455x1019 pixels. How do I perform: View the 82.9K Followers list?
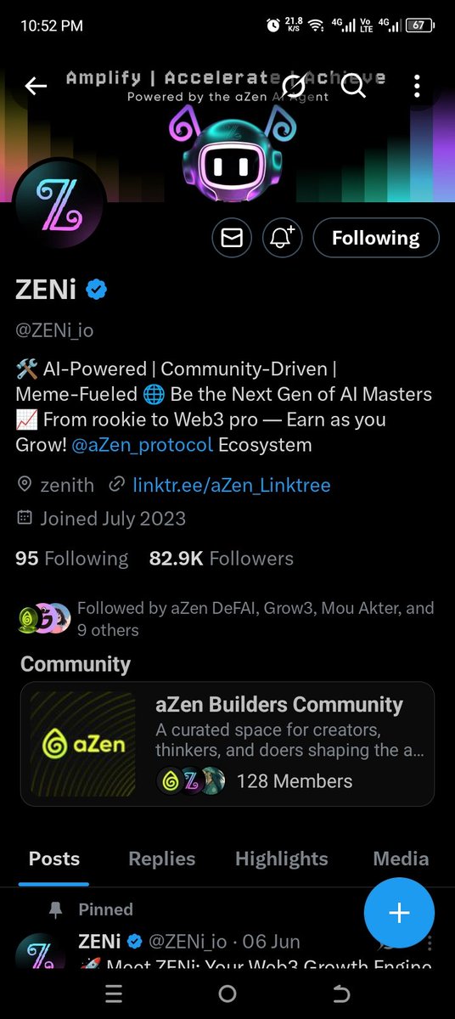222,559
